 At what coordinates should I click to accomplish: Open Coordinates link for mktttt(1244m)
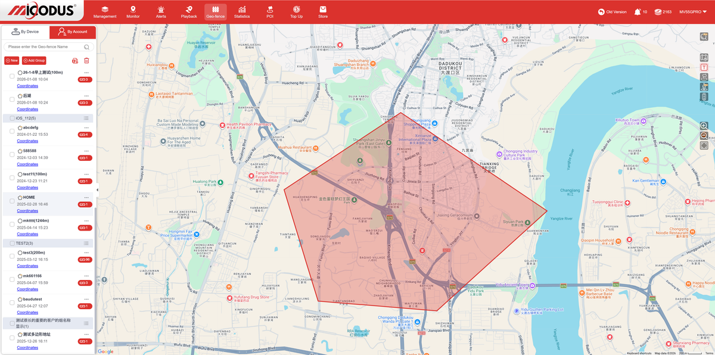pyautogui.click(x=27, y=234)
